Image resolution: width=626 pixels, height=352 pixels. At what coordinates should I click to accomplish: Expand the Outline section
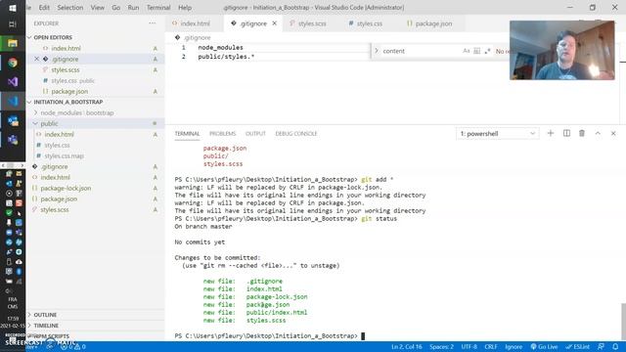[45, 315]
